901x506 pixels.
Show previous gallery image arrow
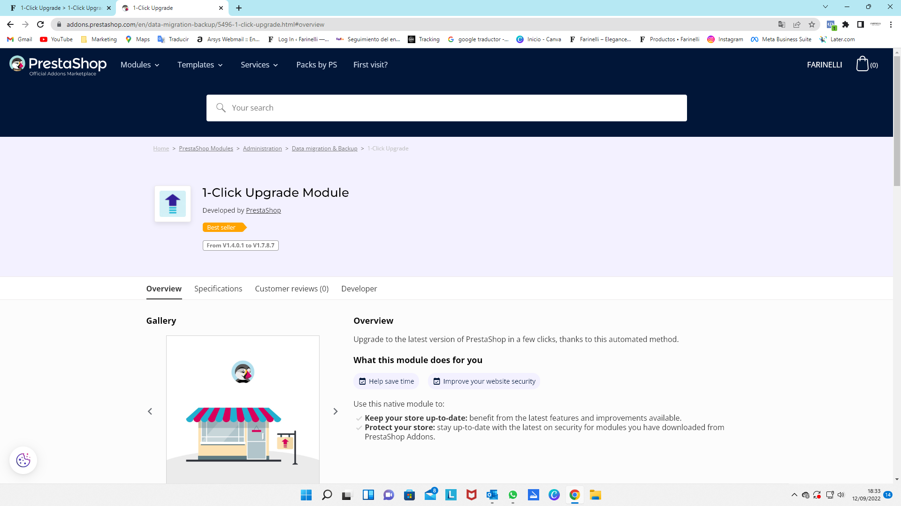coord(150,411)
